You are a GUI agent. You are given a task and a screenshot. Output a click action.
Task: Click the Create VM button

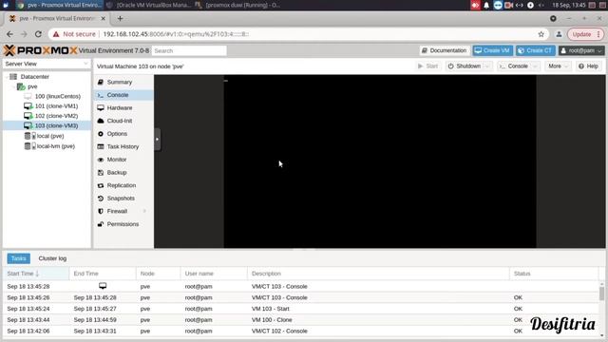492,50
